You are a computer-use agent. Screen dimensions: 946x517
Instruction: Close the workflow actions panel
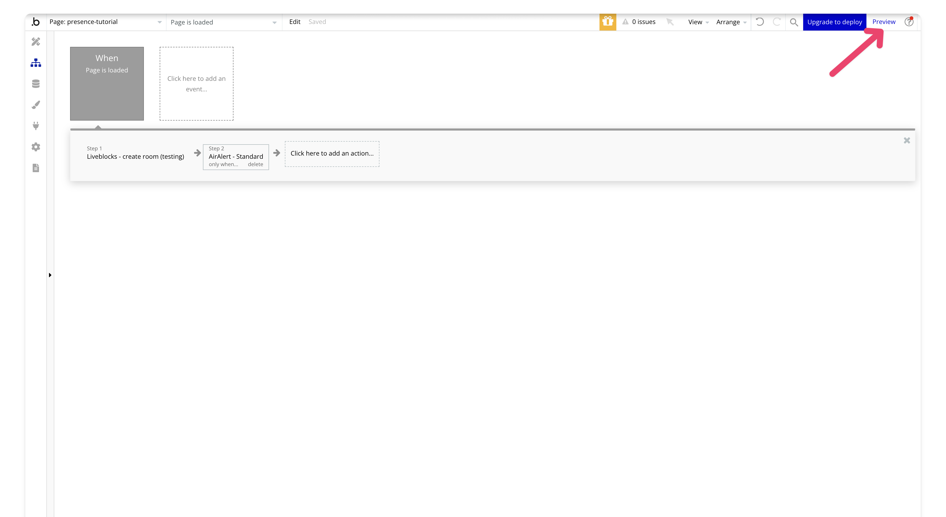tap(907, 141)
